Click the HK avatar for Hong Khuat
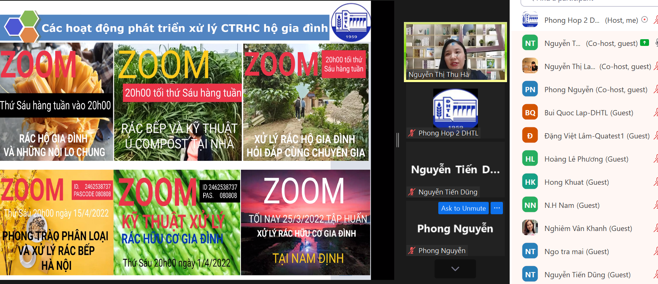Image resolution: width=658 pixels, height=284 pixels. pyautogui.click(x=530, y=182)
